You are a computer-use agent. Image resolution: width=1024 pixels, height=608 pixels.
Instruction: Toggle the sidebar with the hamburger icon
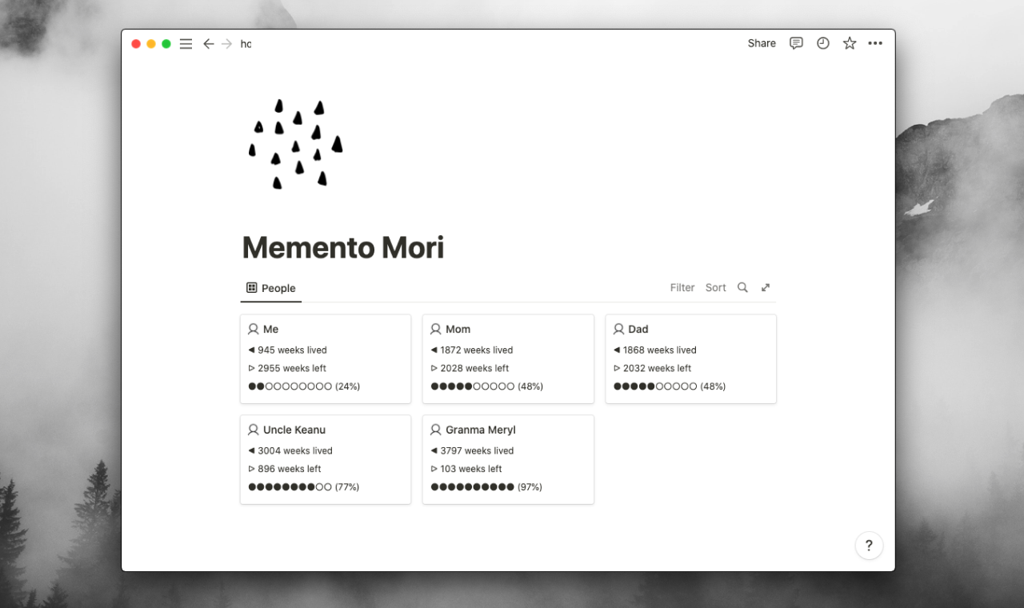tap(186, 43)
